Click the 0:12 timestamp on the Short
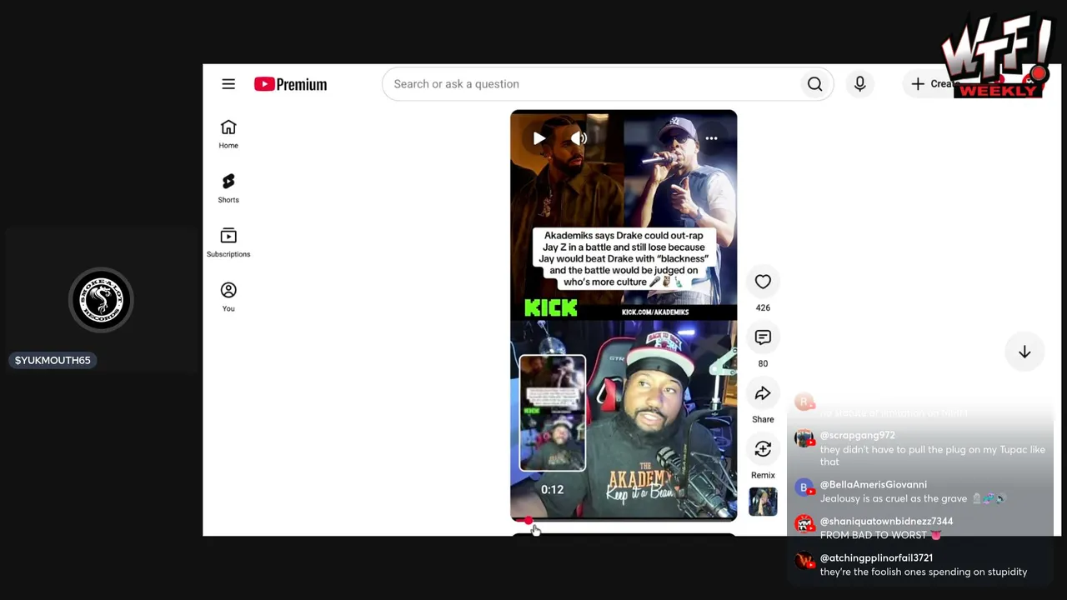Image resolution: width=1067 pixels, height=600 pixels. point(552,489)
